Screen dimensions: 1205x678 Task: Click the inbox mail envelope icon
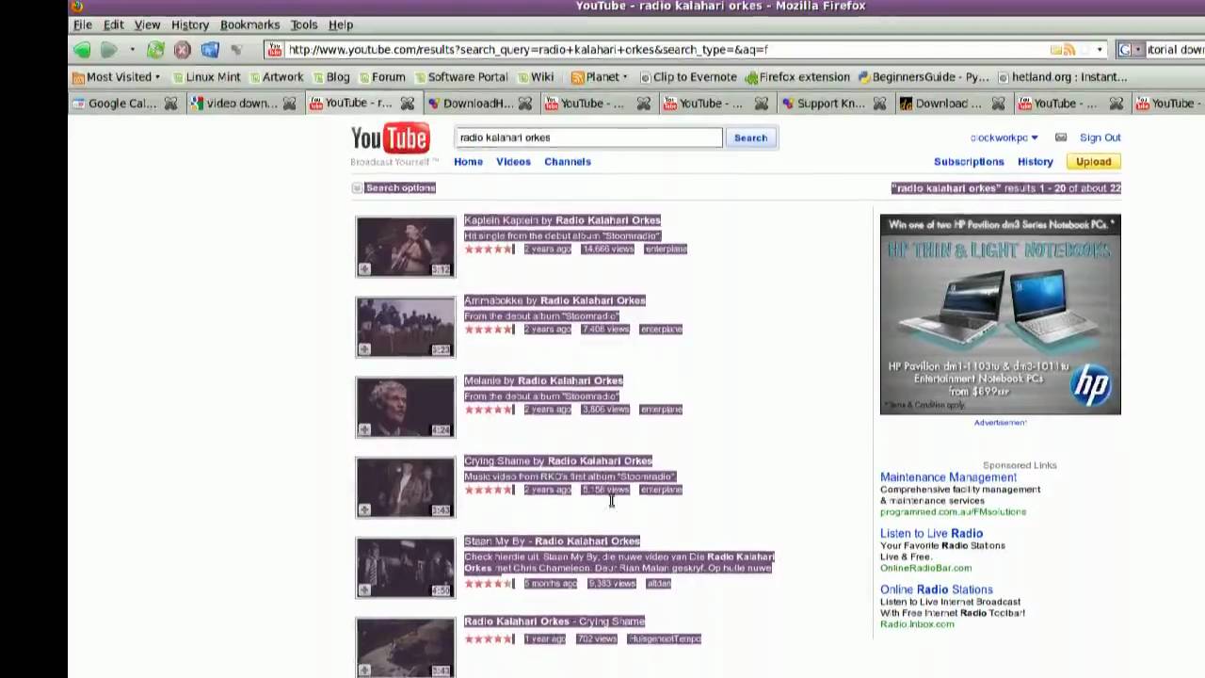(x=1061, y=137)
